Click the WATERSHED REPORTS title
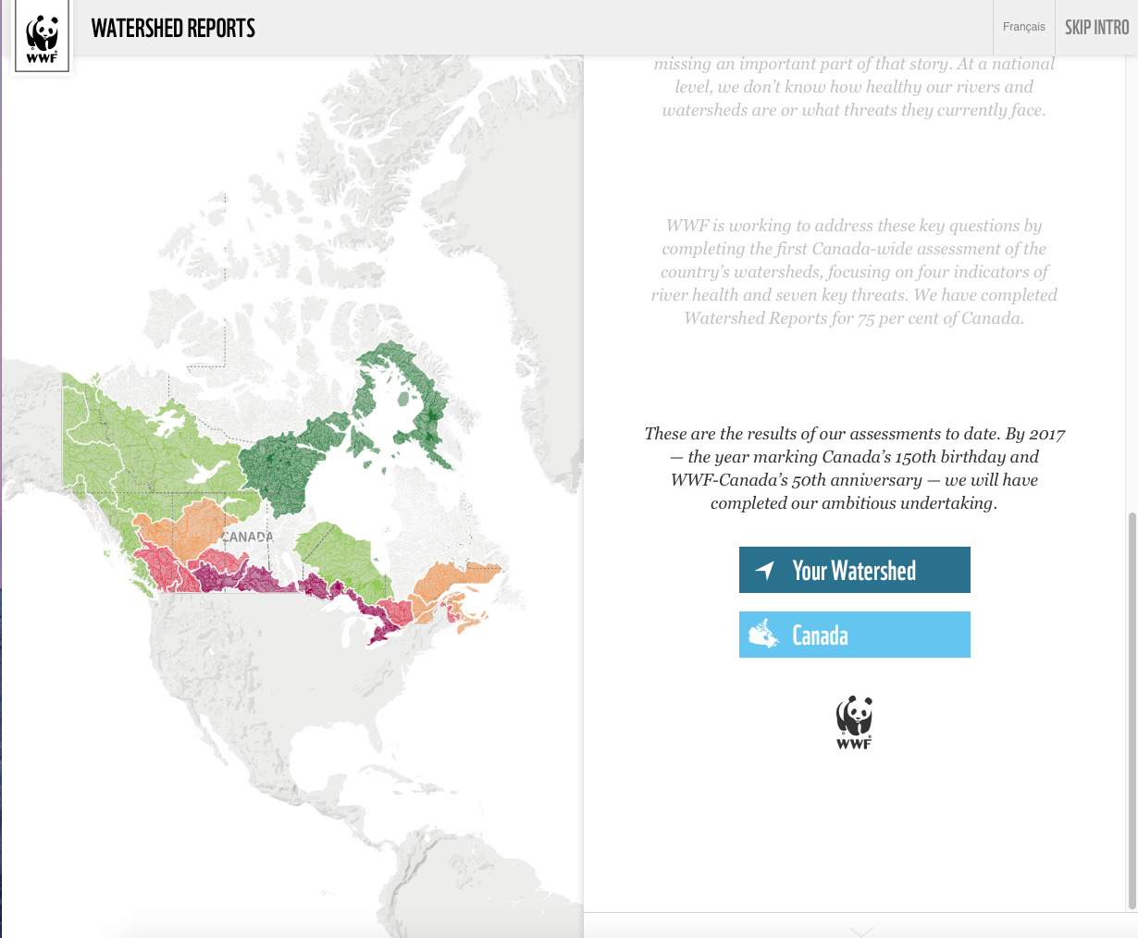1138x938 pixels. point(173,28)
